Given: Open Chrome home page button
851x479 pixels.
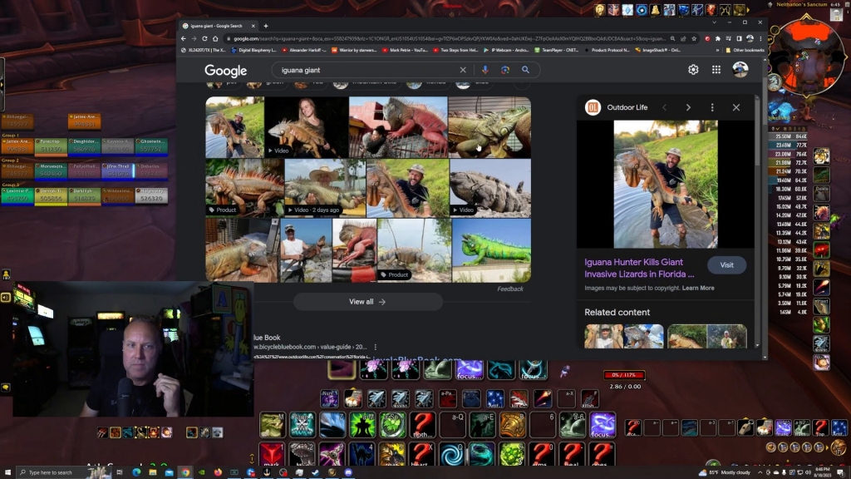Looking at the screenshot, I should pos(215,38).
